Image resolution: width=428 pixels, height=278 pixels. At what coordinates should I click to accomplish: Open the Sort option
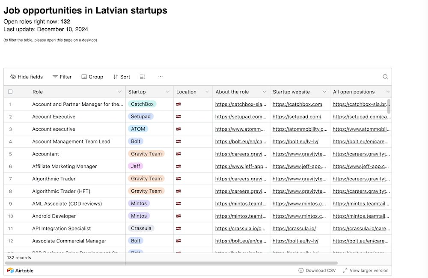tap(122, 77)
